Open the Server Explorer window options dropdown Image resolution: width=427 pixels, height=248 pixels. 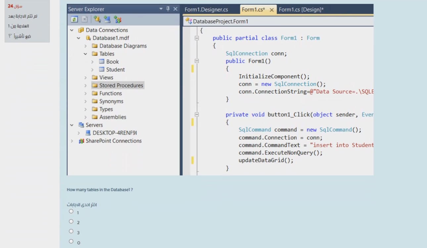(161, 9)
